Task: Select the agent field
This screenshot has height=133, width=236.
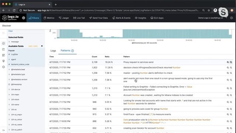Action: 13,59
